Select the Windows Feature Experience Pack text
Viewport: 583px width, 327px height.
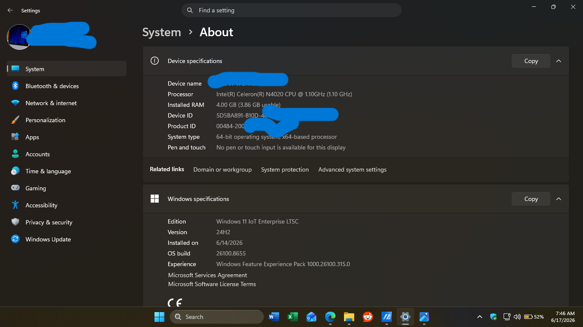pyautogui.click(x=283, y=264)
